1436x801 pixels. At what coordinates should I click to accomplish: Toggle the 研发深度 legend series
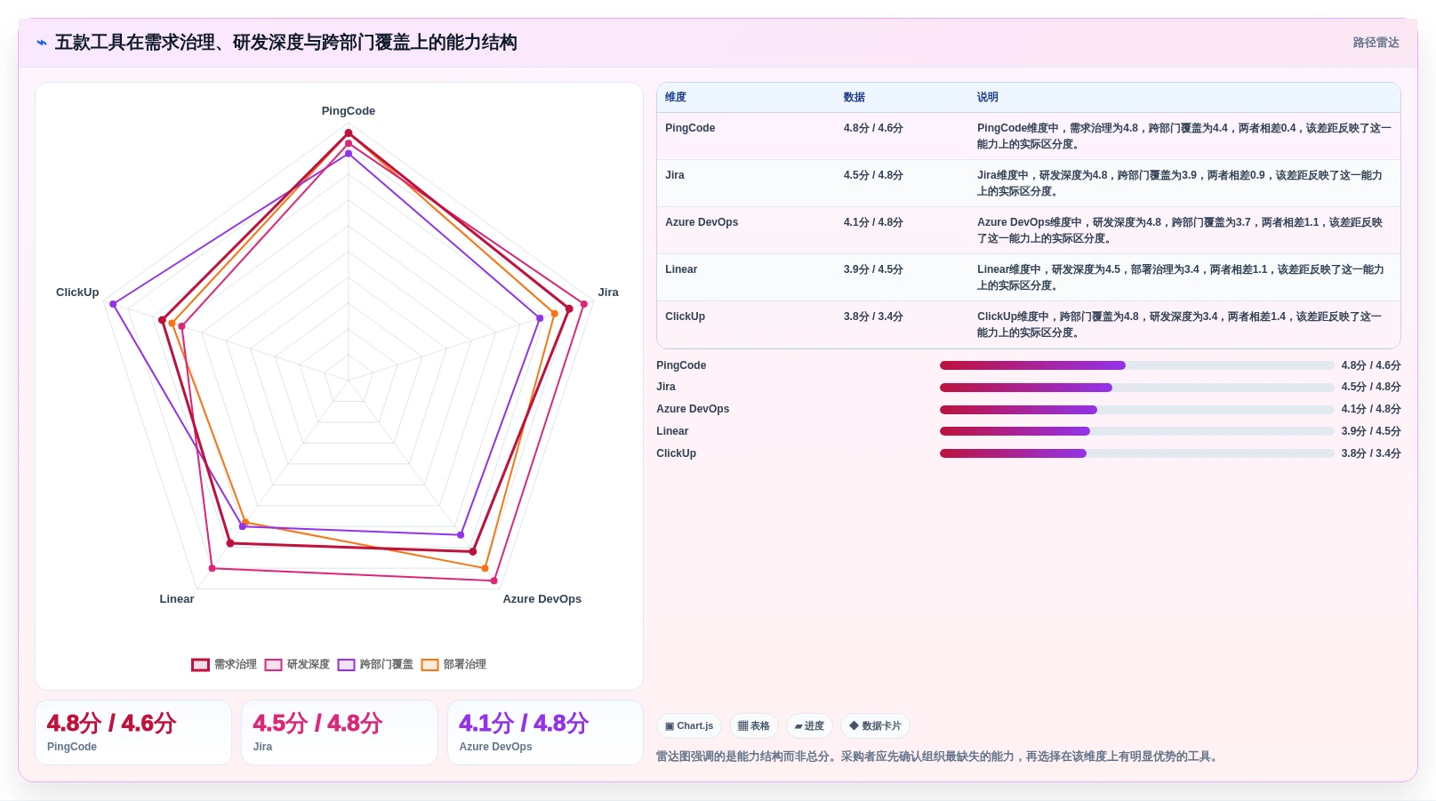tap(297, 664)
